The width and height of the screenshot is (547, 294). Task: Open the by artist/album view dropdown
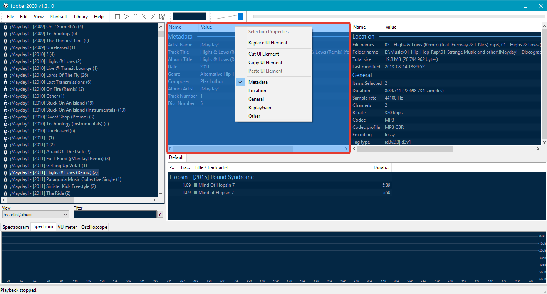tap(35, 215)
